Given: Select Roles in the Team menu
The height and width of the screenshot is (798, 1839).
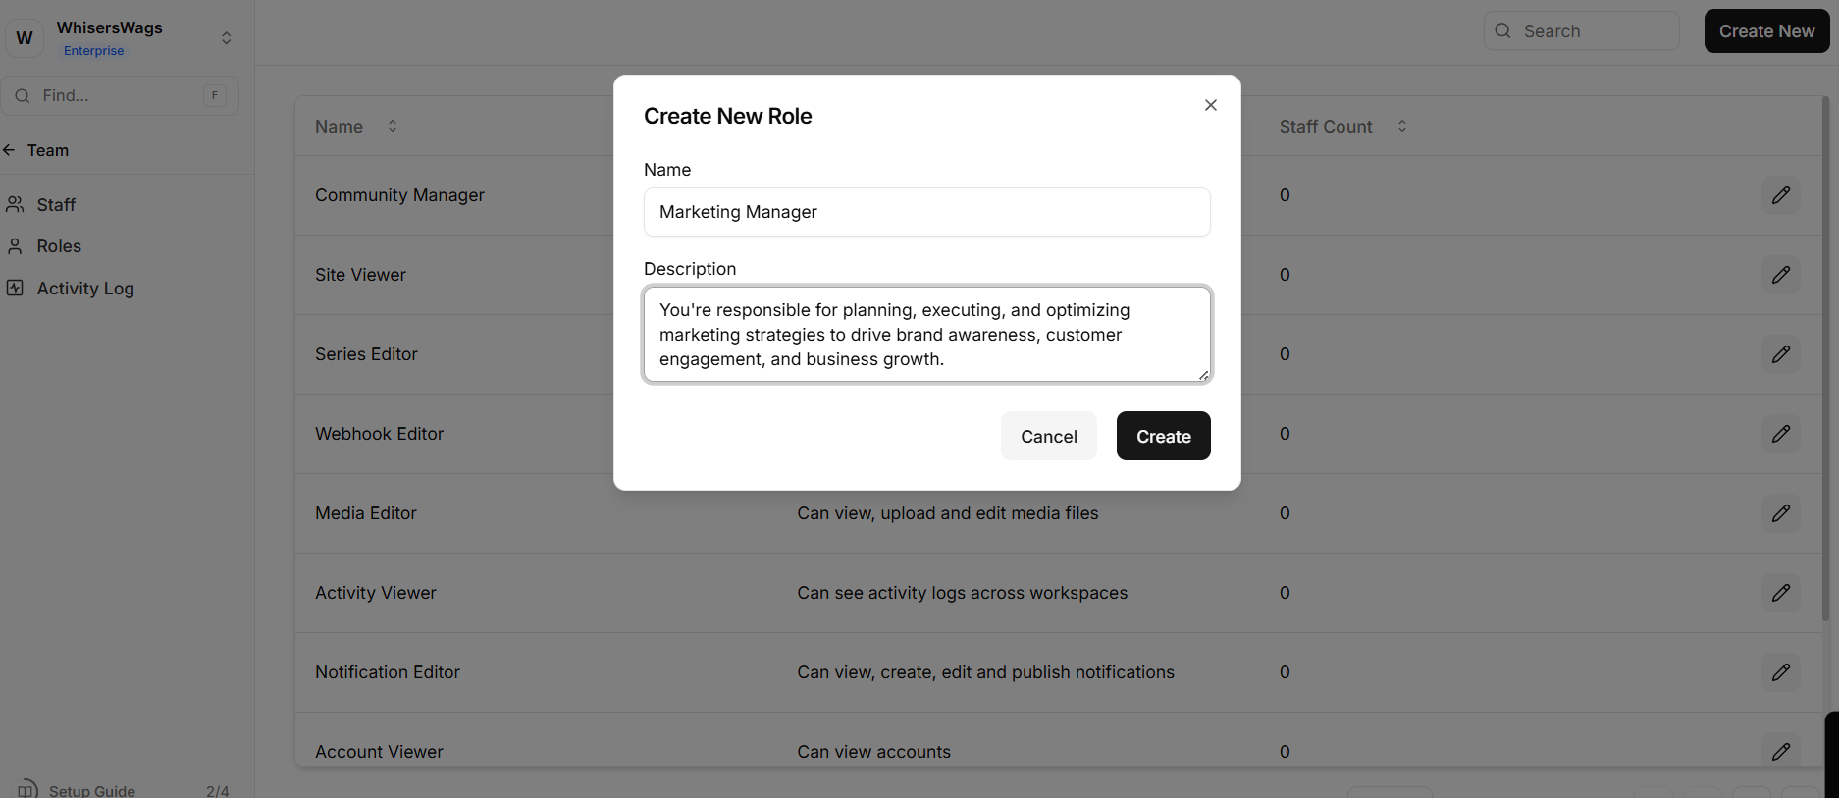Looking at the screenshot, I should 59,246.
